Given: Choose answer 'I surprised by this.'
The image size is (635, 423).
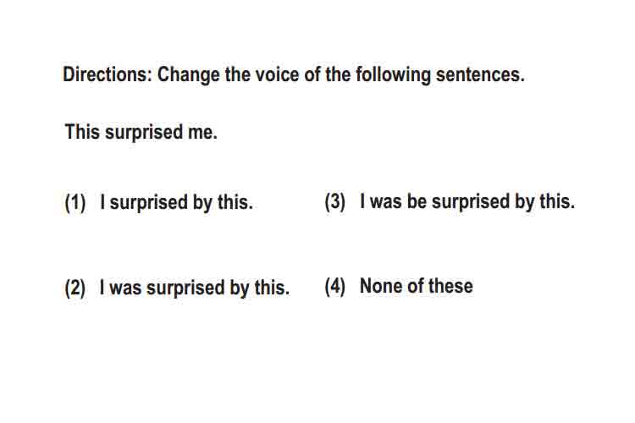Looking at the screenshot, I should tap(176, 202).
